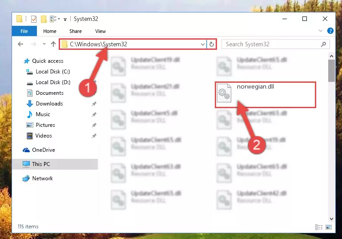Viewport: 342px width, 239px height.
Task: Click the Properties checkmark icon in title bar
Action: click(34, 19)
